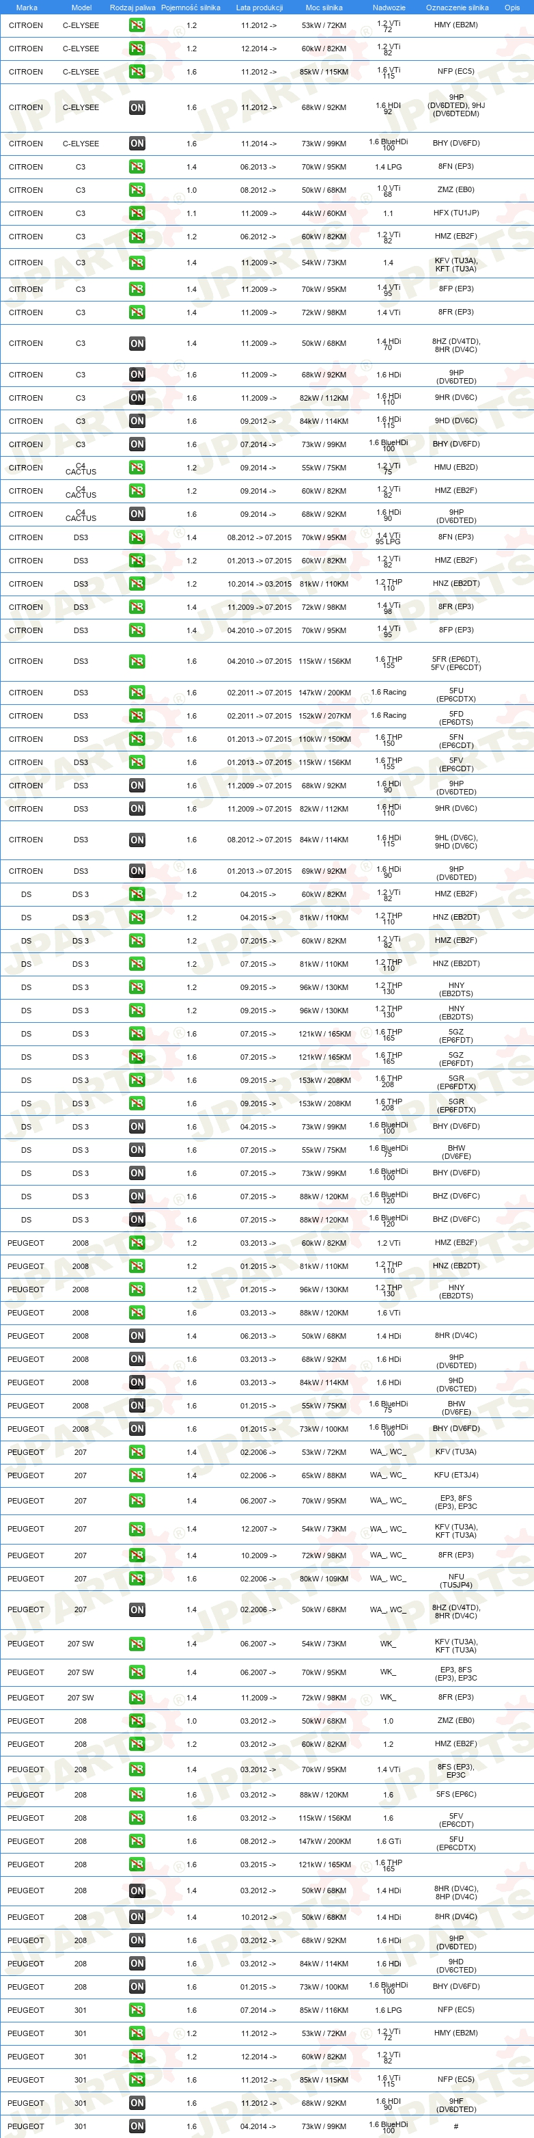Select power value 147kW / 200KM in DS3 row
Viewport: 534px width, 2138px height.
click(x=324, y=693)
